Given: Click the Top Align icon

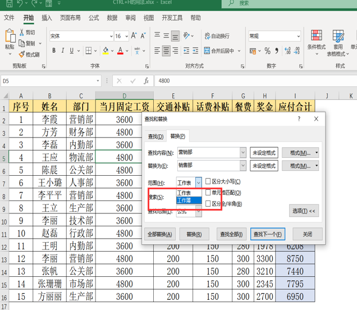Looking at the screenshot, I should 157,35.
